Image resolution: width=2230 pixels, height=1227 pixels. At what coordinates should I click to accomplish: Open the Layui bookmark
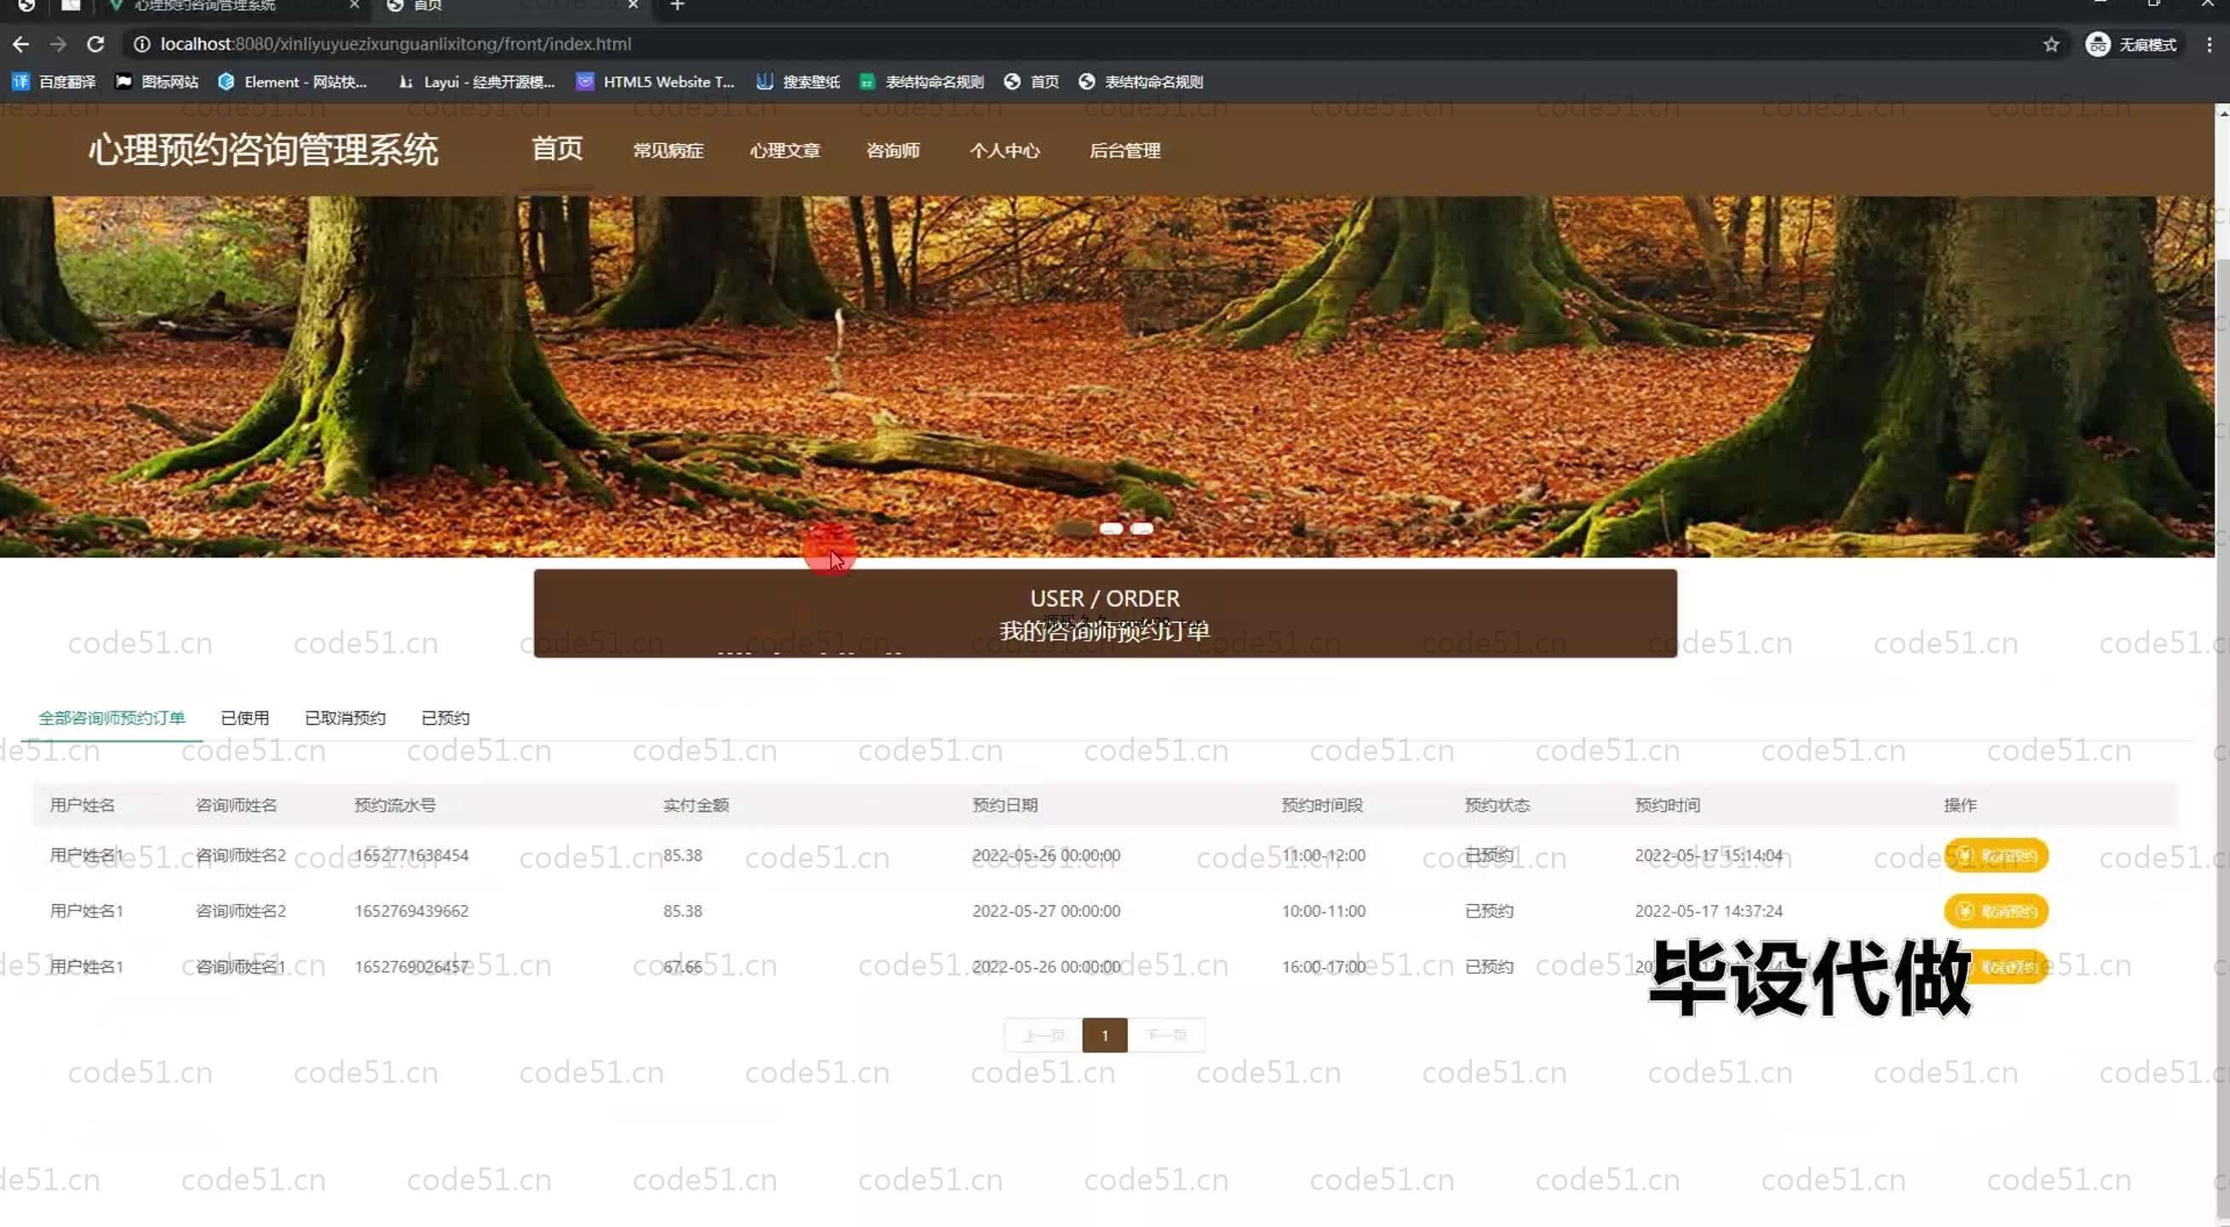tap(476, 82)
